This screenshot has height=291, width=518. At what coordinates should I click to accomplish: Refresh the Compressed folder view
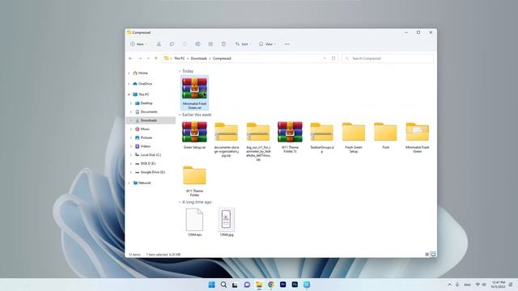click(333, 58)
